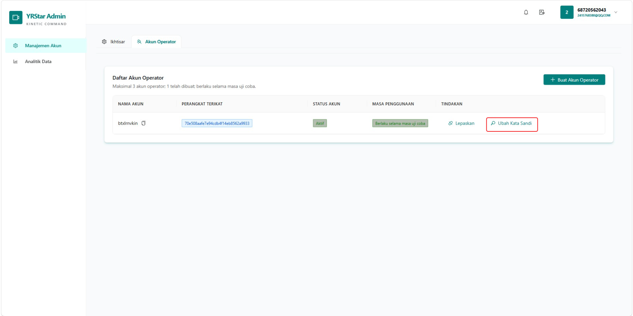The height and width of the screenshot is (316, 633).
Task: Click the account name text btxlrnvkin
Action: pos(128,123)
